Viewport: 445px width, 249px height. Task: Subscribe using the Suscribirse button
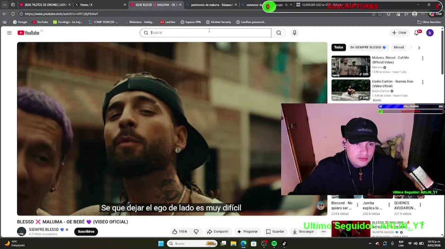(86, 231)
